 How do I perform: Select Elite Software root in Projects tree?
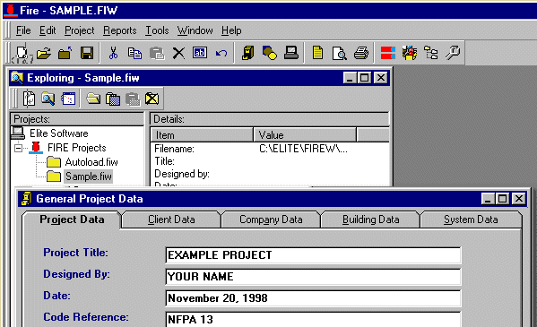coord(59,133)
